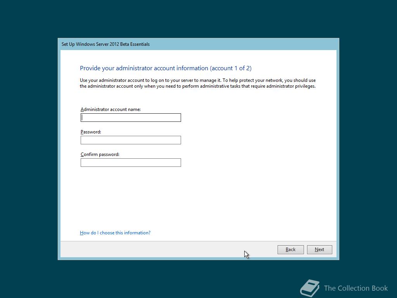Click the 'Administrator account name:' label
The width and height of the screenshot is (397, 298).
(110, 109)
